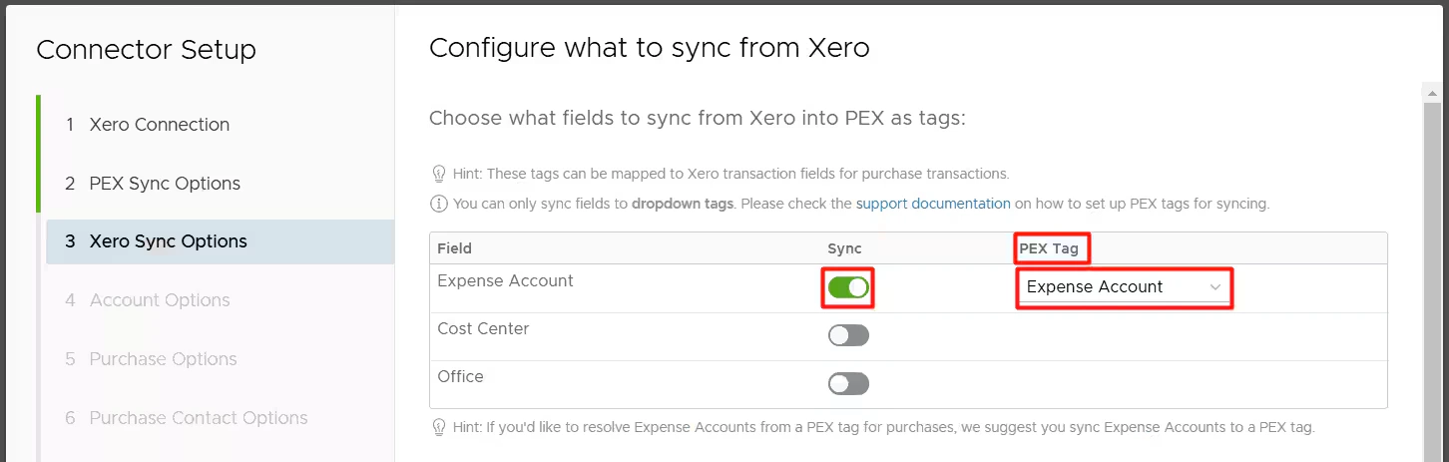
Task: Click the PEX Tag column header
Action: pyautogui.click(x=1048, y=248)
